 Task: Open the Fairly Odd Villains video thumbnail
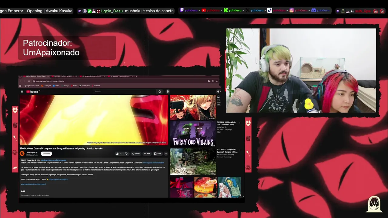[193, 134]
